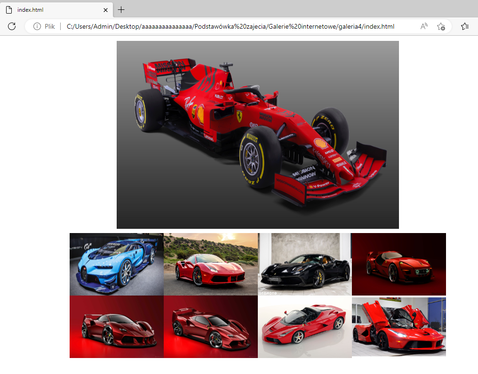The image size is (478, 374).
Task: Open a new tab with the plus button
Action: [121, 10]
